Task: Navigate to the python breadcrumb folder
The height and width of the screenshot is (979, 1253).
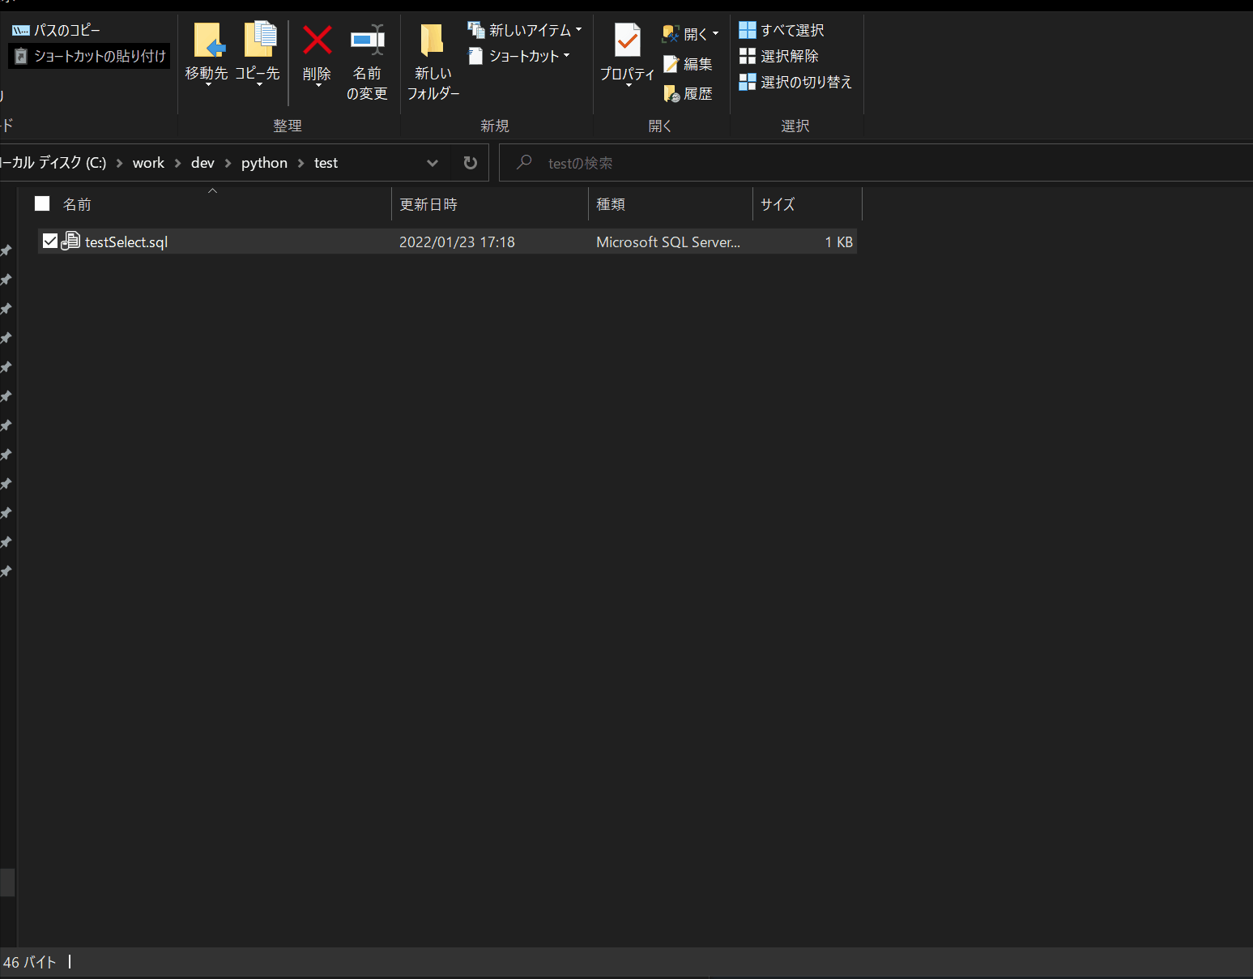Action: click(263, 162)
